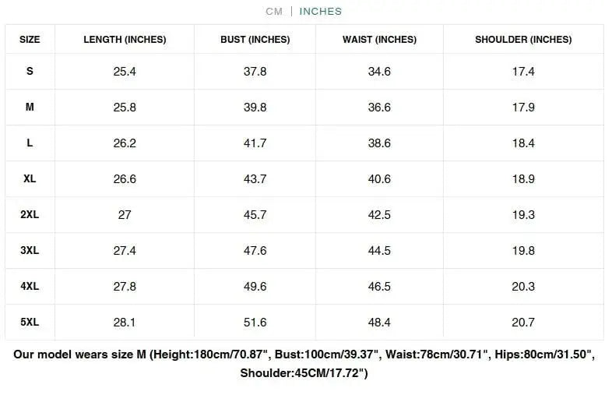Click the SIZE column header
This screenshot has height=395, width=612.
pos(30,40)
